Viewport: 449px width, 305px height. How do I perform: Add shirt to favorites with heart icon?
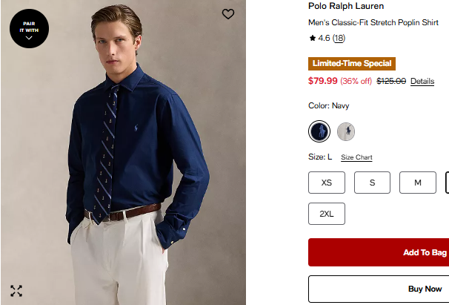[x=228, y=14]
